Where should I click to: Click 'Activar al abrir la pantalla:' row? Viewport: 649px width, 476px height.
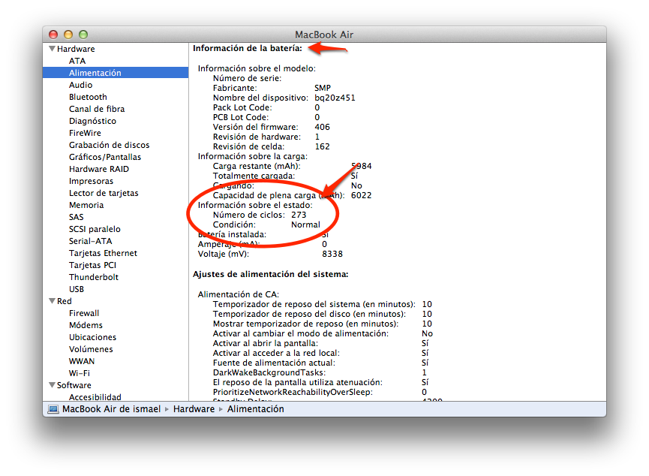click(x=321, y=343)
